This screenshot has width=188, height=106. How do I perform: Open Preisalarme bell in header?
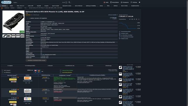pyautogui.click(x=125, y=2)
